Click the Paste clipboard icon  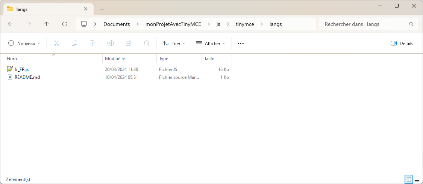click(92, 44)
